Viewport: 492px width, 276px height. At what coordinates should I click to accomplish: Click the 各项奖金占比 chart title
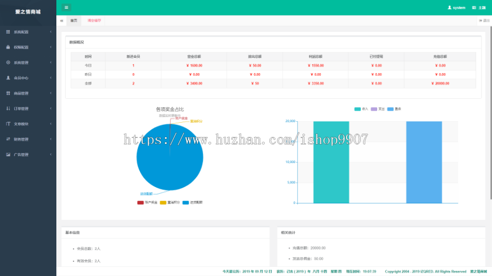[x=170, y=109]
